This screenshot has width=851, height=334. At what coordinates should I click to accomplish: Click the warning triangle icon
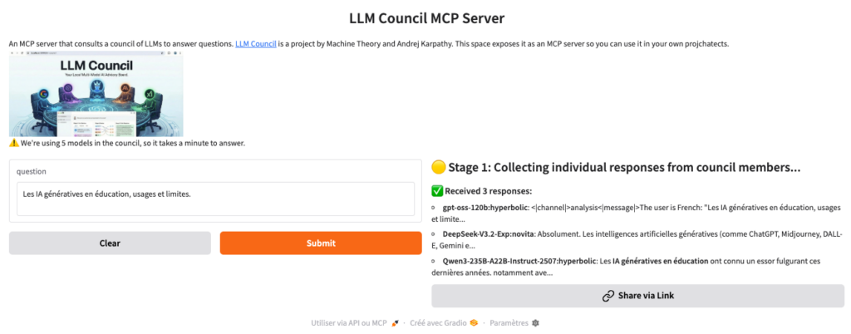pos(14,143)
